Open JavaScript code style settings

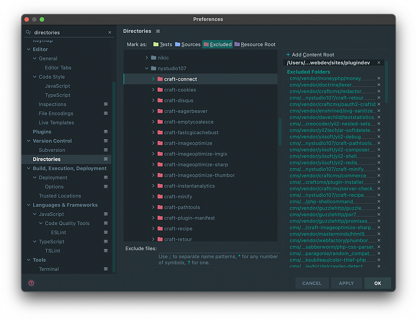coord(58,86)
